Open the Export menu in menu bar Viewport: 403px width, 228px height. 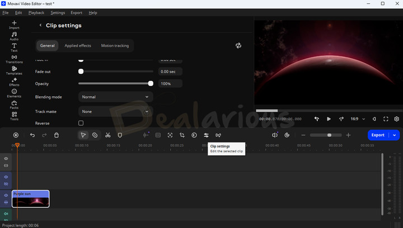(x=76, y=12)
